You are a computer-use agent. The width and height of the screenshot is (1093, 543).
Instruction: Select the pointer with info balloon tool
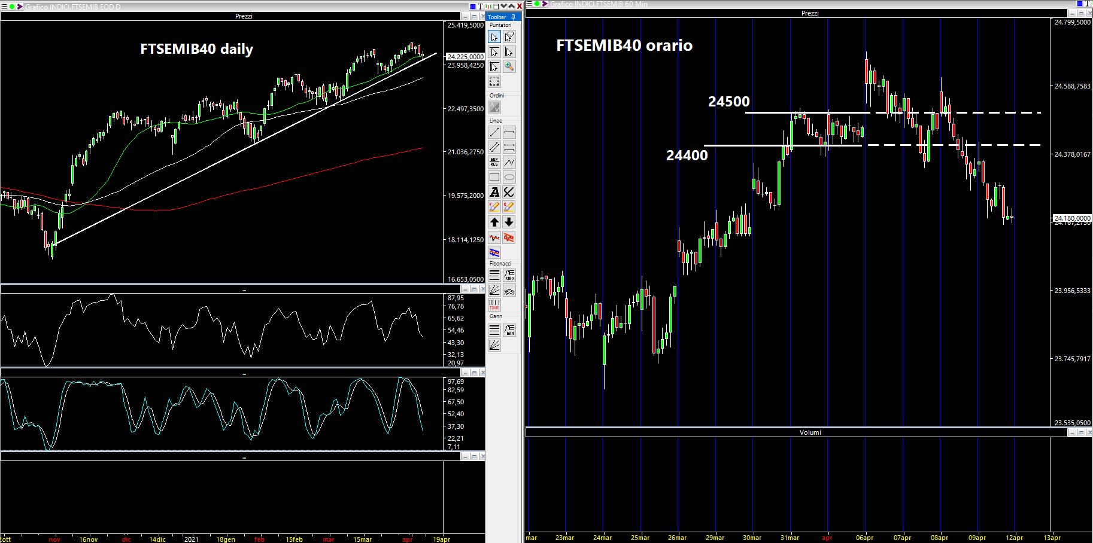click(x=509, y=37)
